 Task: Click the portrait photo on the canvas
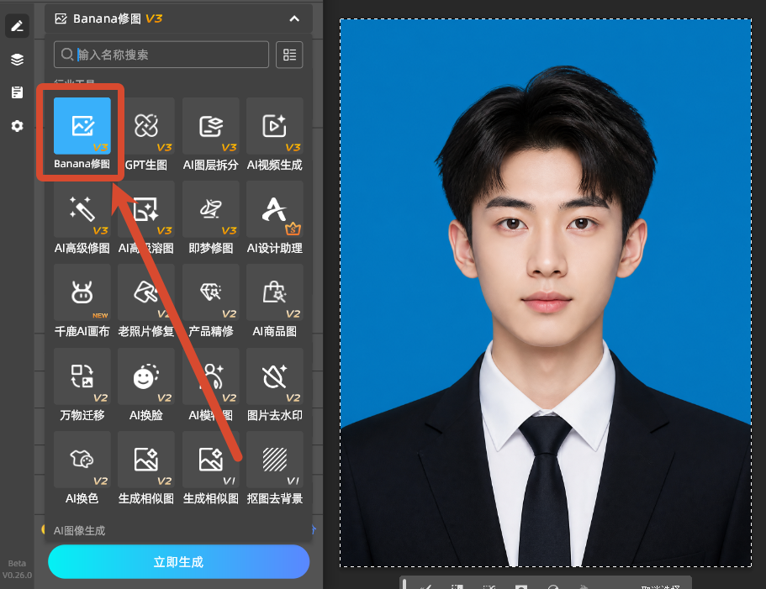(x=546, y=292)
